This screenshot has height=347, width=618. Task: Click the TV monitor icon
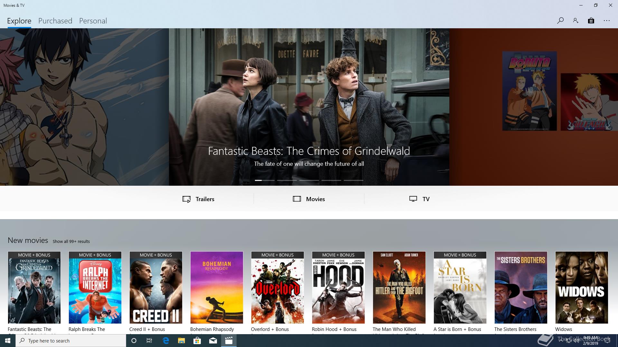pyautogui.click(x=413, y=199)
